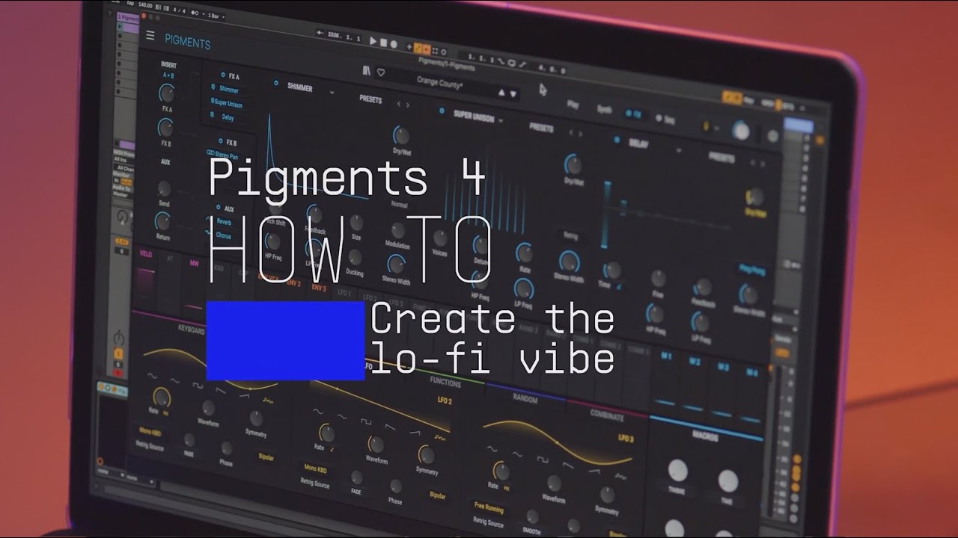The width and height of the screenshot is (958, 538).
Task: Click the AUX Return knob
Action: (x=162, y=220)
